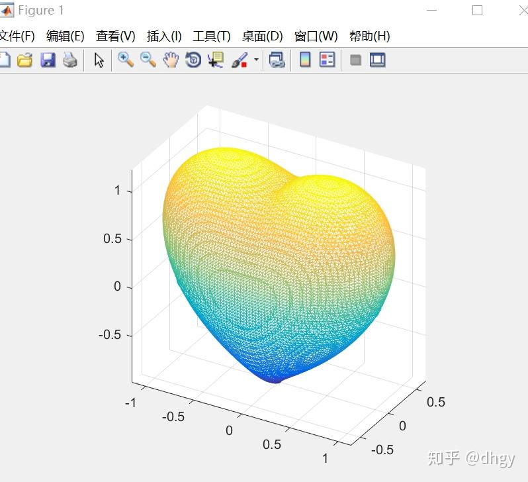Toggle the Insert Legend icon
The height and width of the screenshot is (482, 528).
pyautogui.click(x=327, y=60)
